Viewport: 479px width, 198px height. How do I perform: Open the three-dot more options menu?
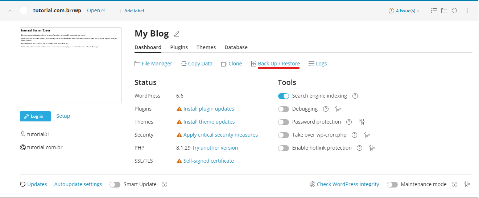point(467,10)
